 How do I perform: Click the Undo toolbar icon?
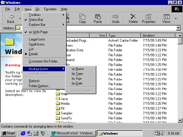[116, 19]
